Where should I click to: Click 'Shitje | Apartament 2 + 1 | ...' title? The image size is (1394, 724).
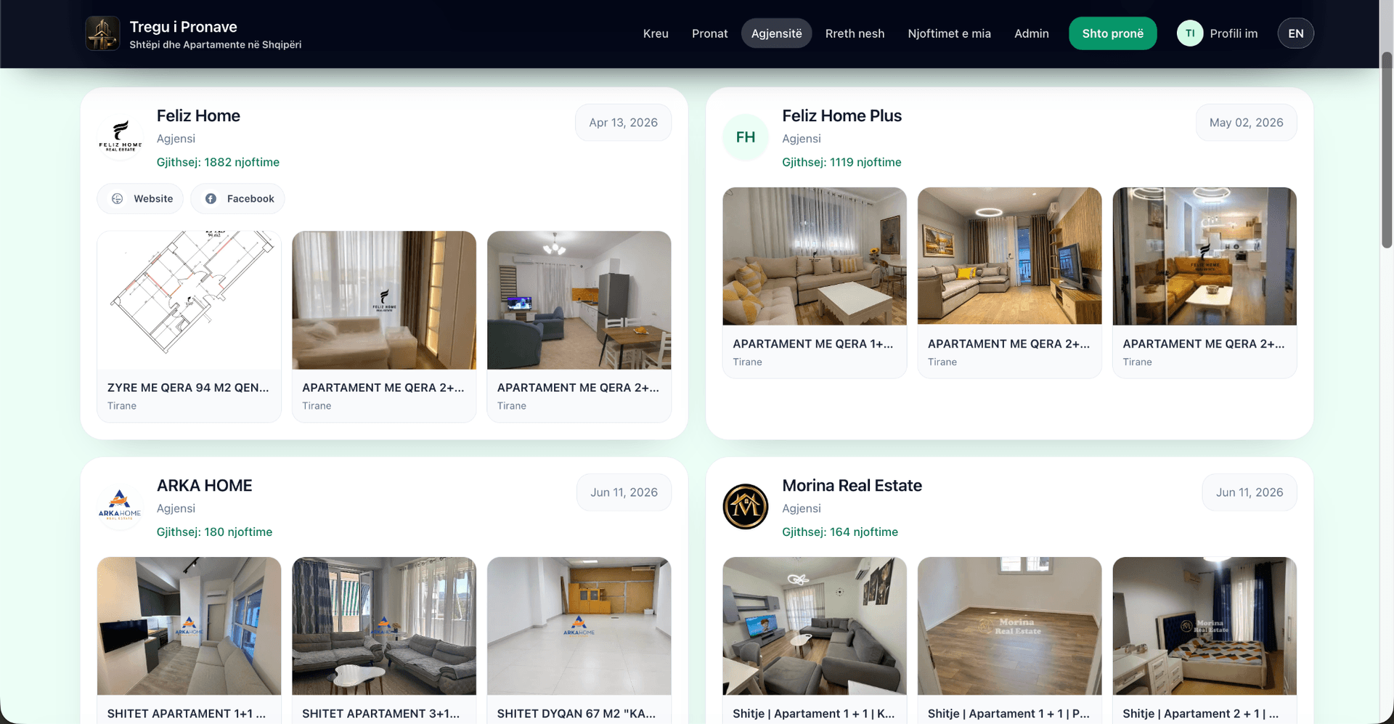pyautogui.click(x=1200, y=714)
